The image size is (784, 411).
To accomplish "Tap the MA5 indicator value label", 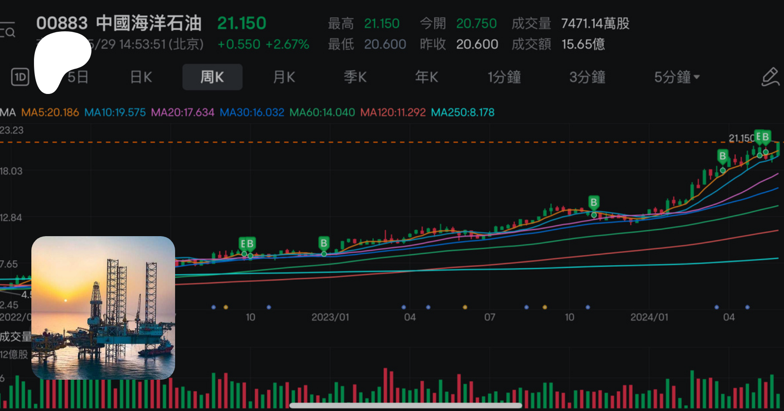I will coord(50,113).
